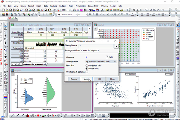Click the Column/Bar chart plot icon
This screenshot has width=180, height=120.
point(28,115)
